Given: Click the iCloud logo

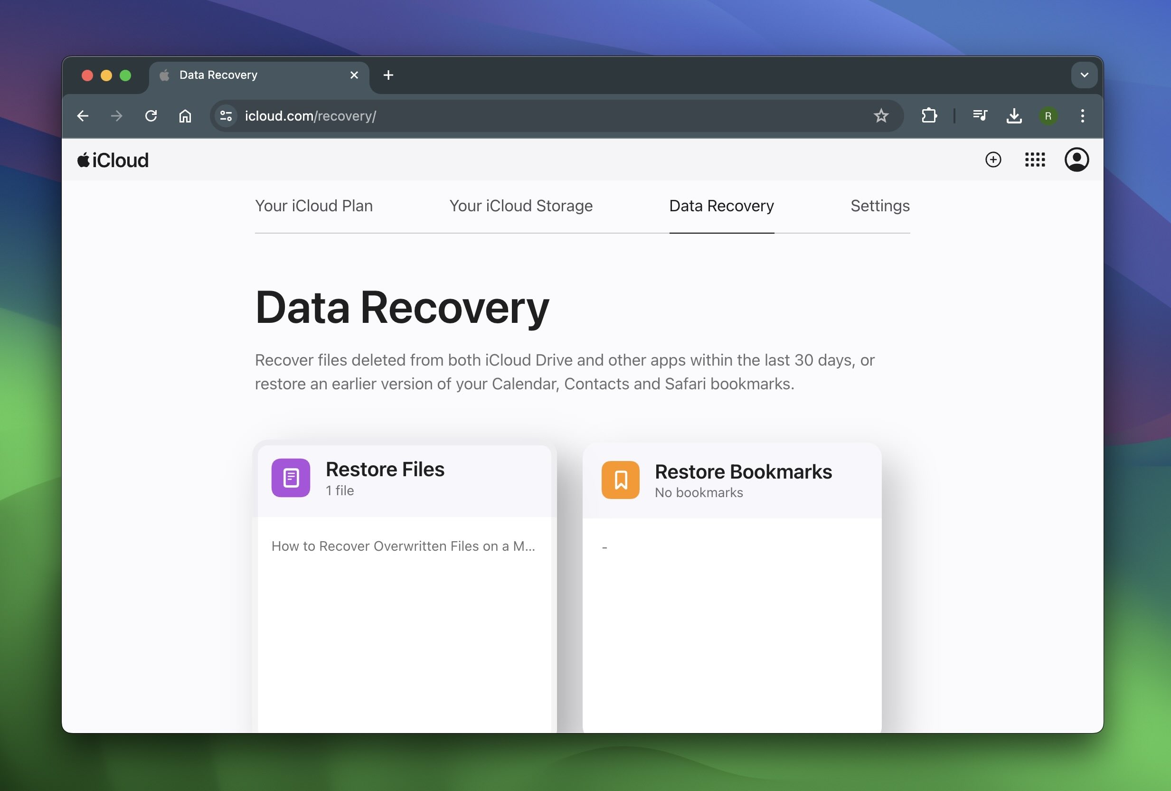Looking at the screenshot, I should point(113,160).
